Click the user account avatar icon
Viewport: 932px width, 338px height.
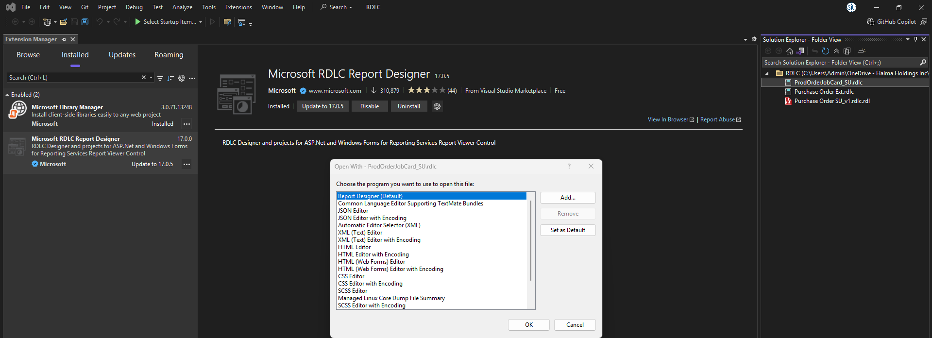coord(851,7)
